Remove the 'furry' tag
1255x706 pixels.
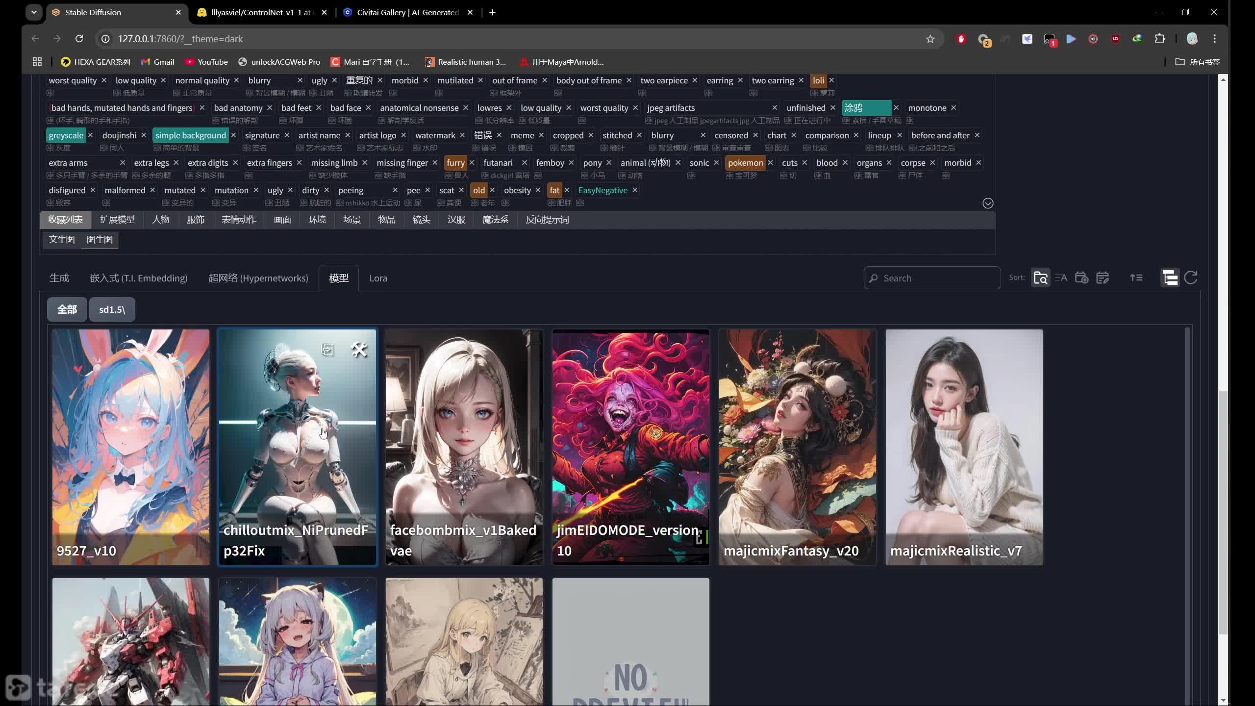point(472,163)
